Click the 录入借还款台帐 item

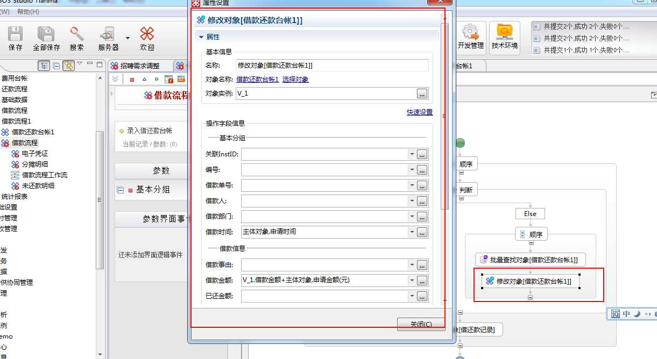[x=150, y=131]
